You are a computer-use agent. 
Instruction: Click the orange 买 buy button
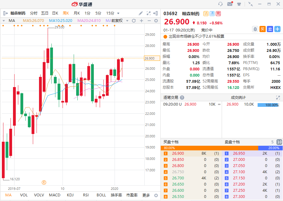point(263,29)
